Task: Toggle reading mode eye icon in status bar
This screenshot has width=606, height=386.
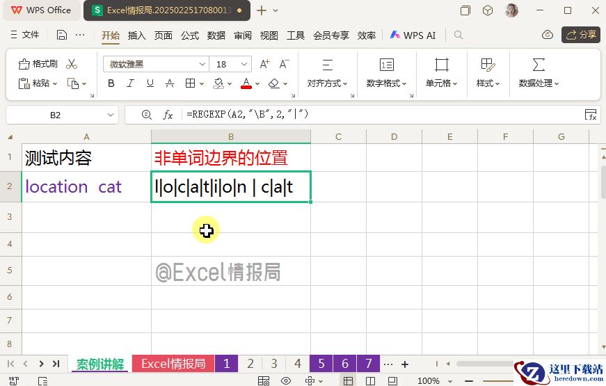Action: pos(286,381)
